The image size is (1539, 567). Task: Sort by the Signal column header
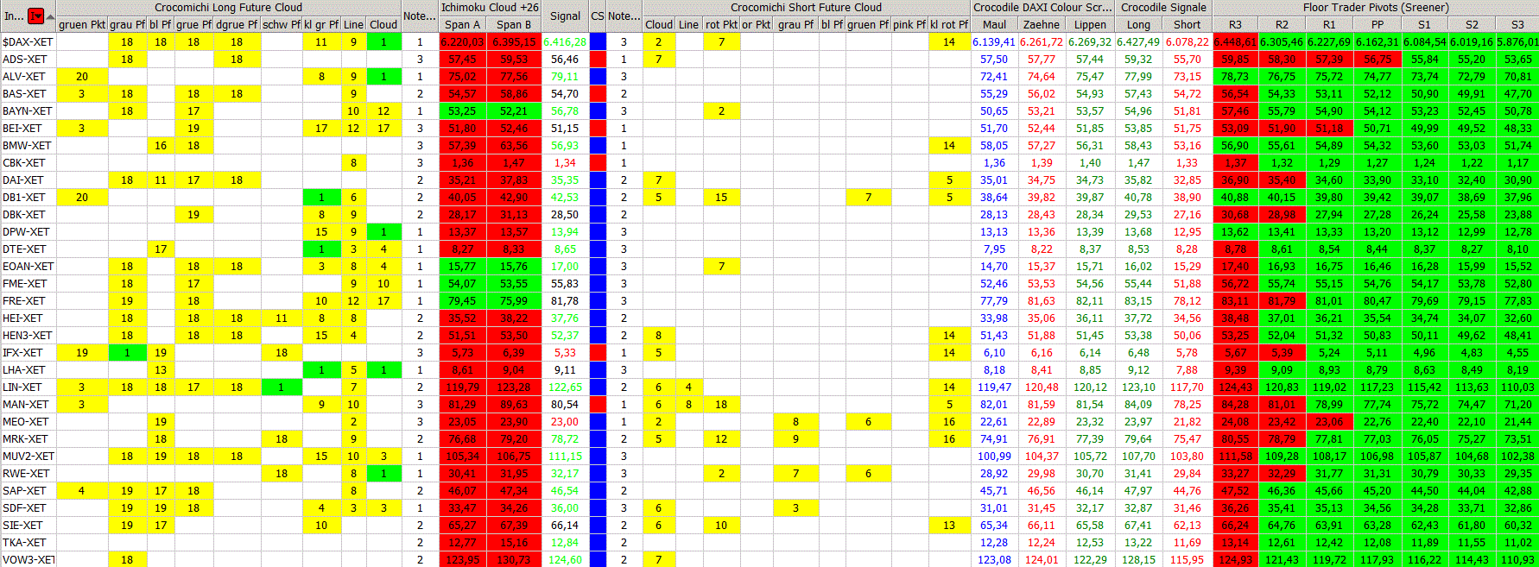(x=565, y=16)
